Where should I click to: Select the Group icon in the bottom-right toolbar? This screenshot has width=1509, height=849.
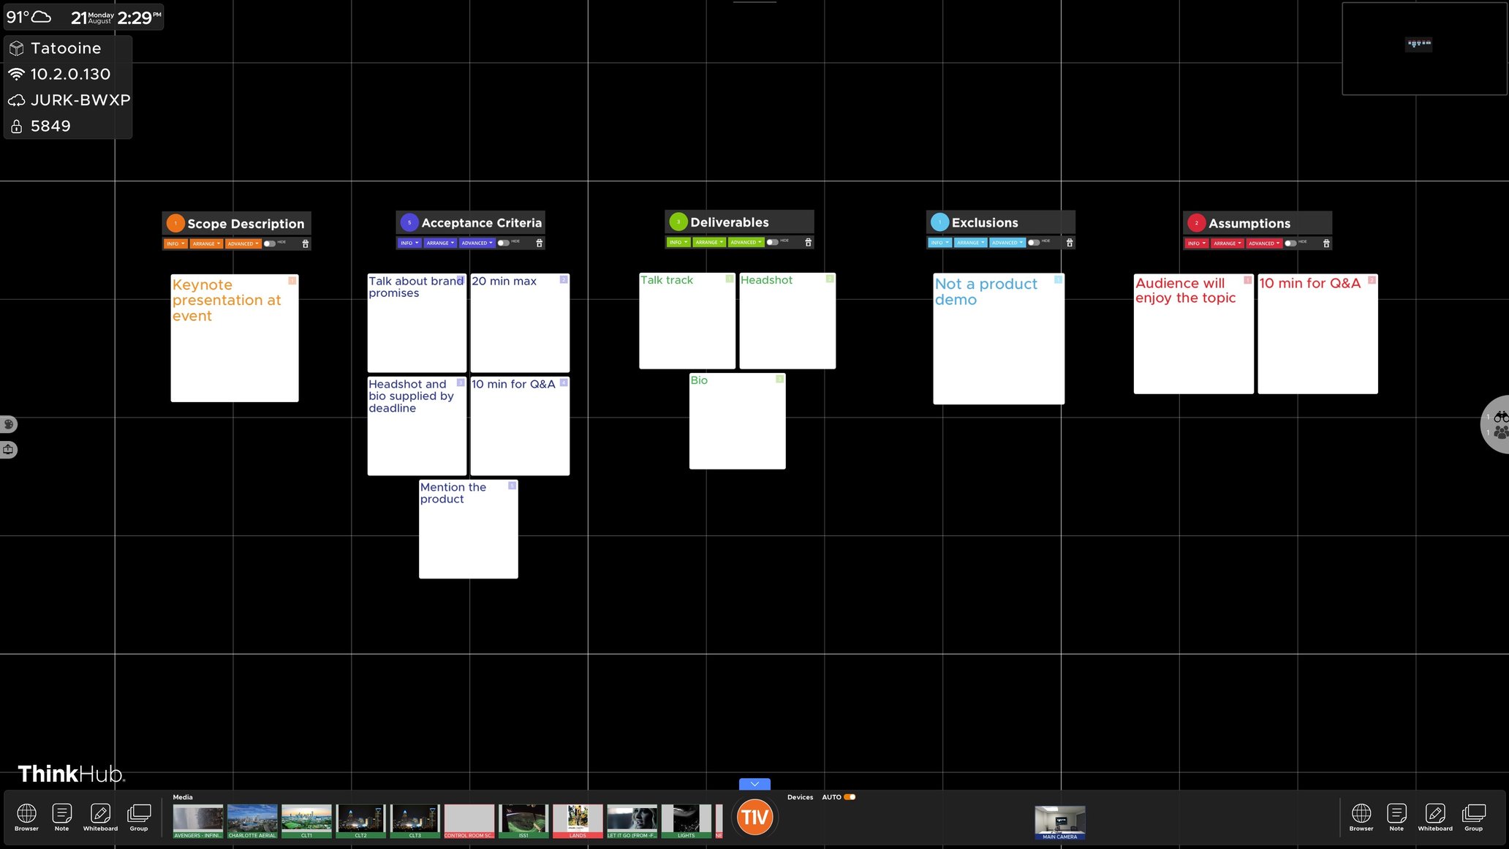tap(1474, 814)
